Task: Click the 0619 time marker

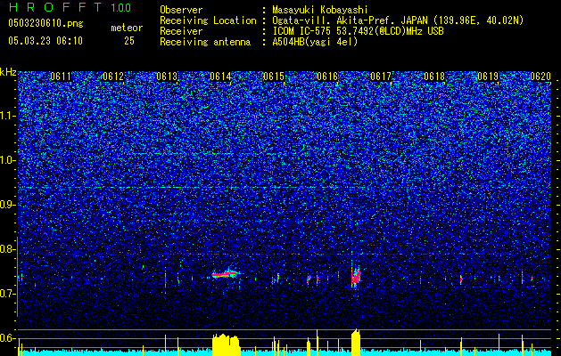Action: (488, 77)
